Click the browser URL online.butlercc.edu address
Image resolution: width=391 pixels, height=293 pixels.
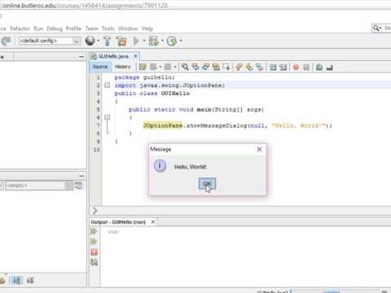(84, 5)
